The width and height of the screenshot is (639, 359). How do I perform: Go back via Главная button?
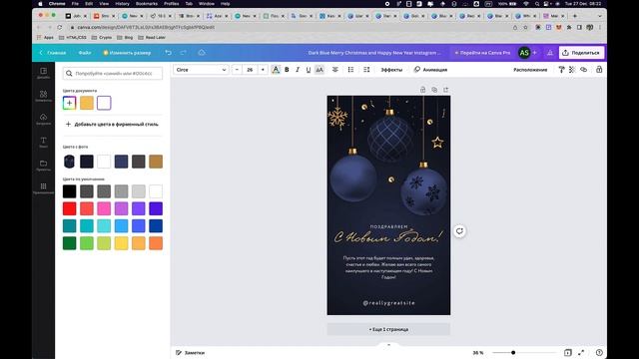pos(53,53)
